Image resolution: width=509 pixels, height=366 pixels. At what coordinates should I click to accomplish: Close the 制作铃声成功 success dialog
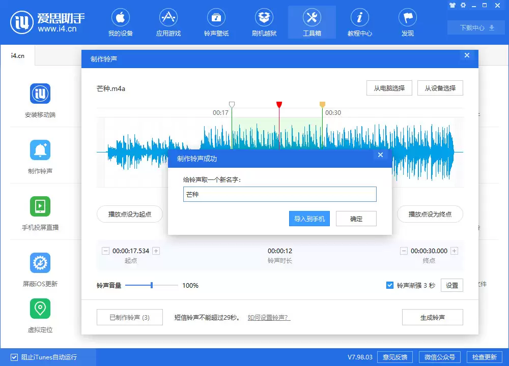tap(380, 155)
